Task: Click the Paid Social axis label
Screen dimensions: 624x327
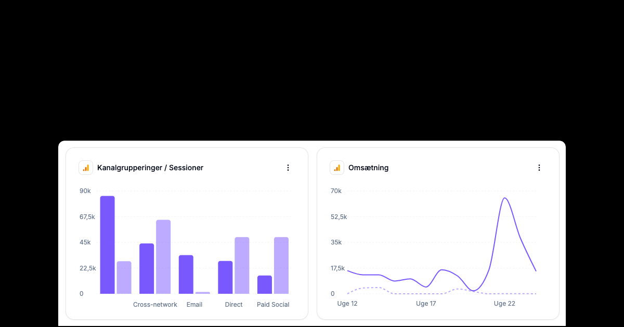Action: pos(273,305)
